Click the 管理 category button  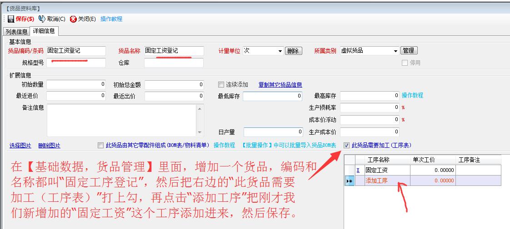click(x=409, y=51)
